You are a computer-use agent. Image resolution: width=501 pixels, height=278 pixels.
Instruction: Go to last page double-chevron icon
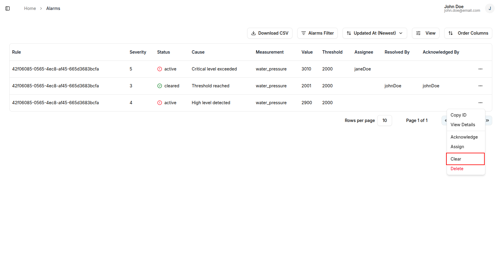[488, 120]
